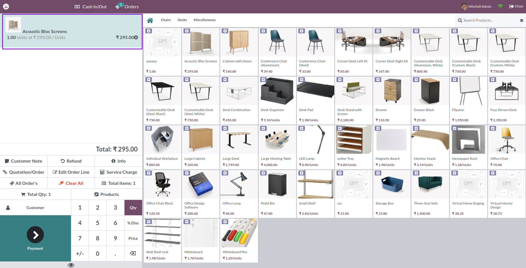Toggle the eye icon below the numpad
Viewport: 526px width, 268px height.
coord(71,265)
